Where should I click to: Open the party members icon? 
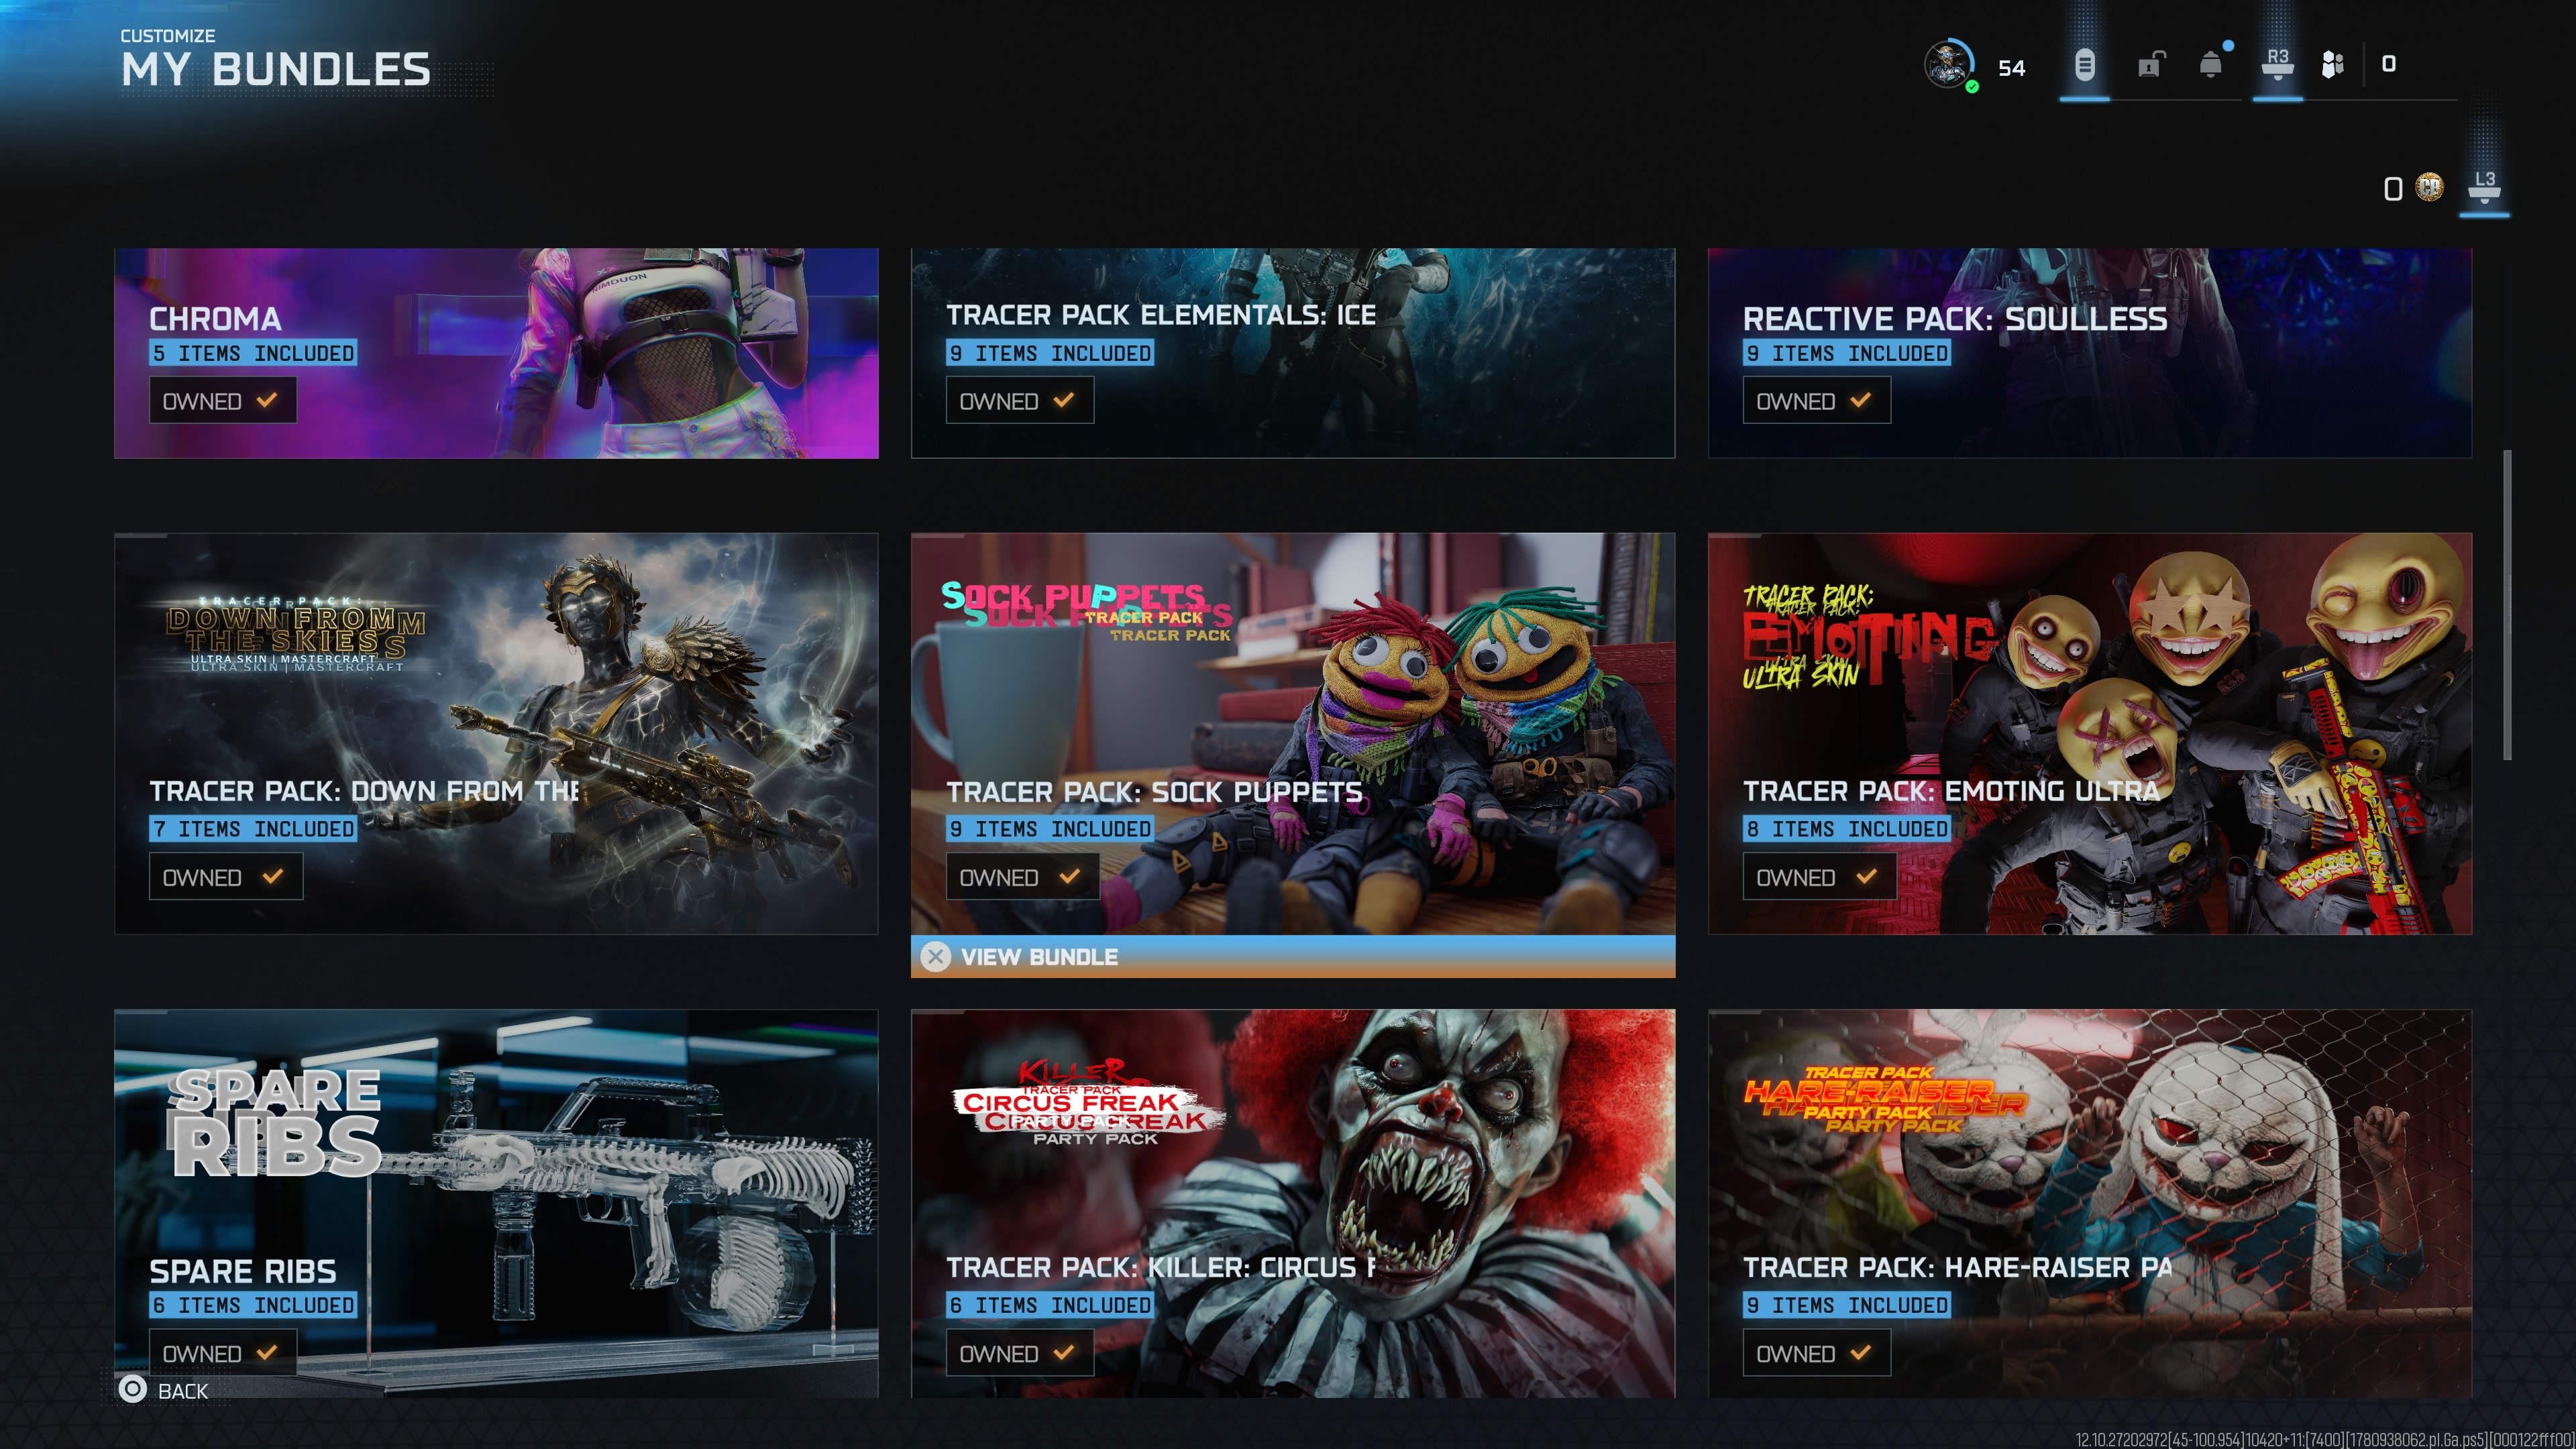pos(2333,65)
